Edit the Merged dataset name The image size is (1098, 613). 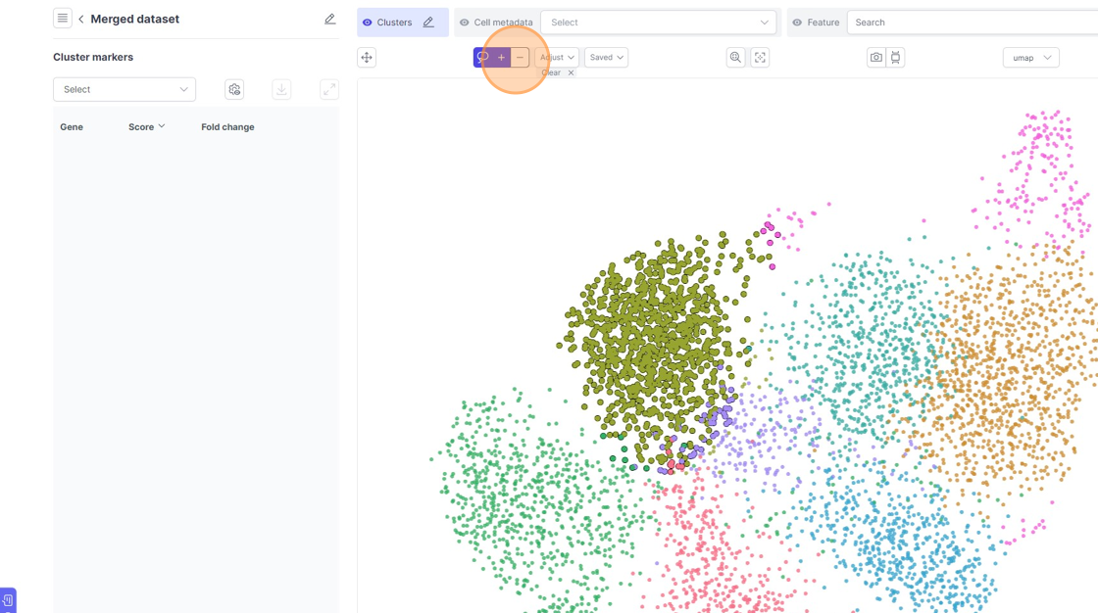tap(329, 20)
